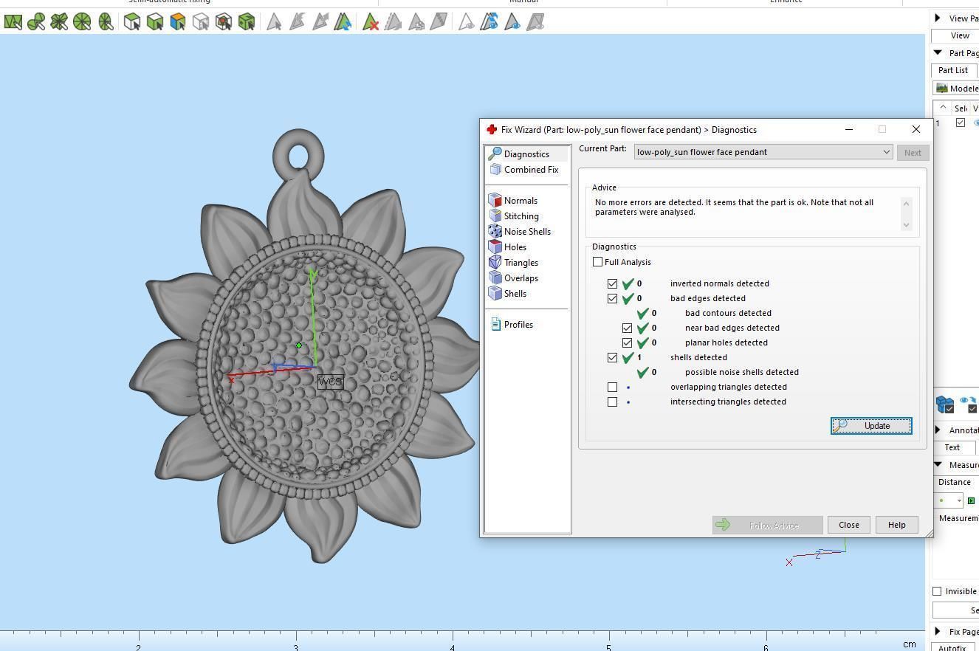The height and width of the screenshot is (651, 979).
Task: Click the green-topped cube selection icon
Action: [x=132, y=22]
